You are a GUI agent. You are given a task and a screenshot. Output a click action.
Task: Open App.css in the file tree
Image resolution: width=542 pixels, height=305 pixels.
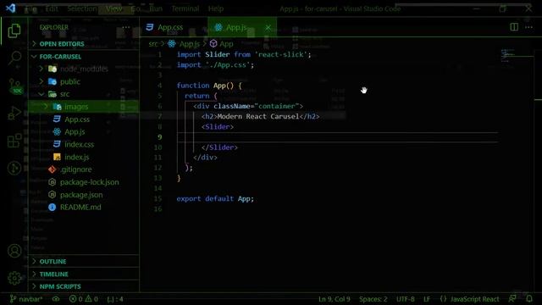(77, 119)
